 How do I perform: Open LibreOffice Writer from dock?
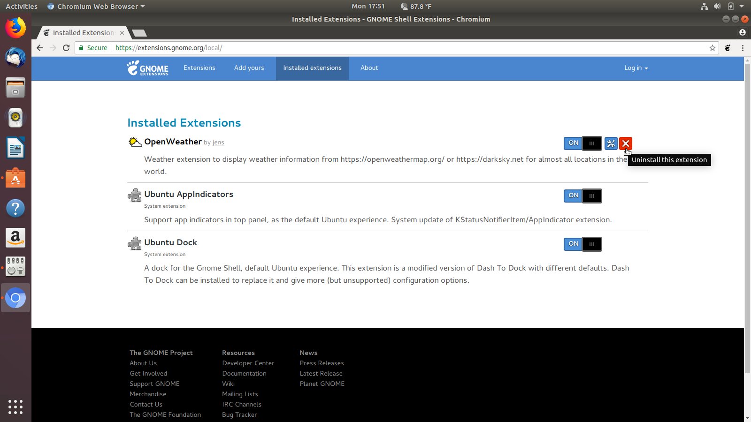(x=15, y=148)
